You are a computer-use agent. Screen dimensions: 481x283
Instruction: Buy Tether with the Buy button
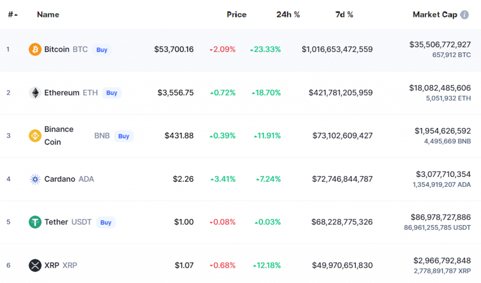pos(106,222)
